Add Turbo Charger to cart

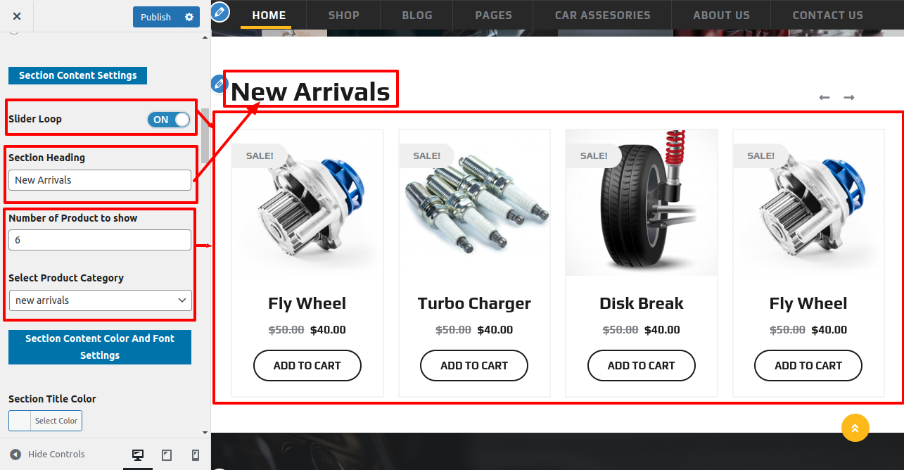[474, 366]
